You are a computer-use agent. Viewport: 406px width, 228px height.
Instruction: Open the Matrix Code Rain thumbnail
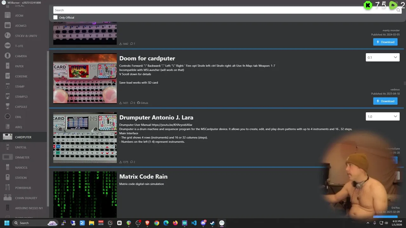[85, 194]
